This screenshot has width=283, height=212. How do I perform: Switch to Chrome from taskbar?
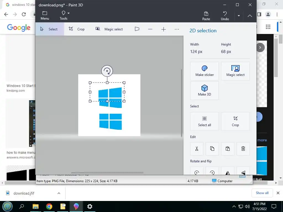[49, 206]
